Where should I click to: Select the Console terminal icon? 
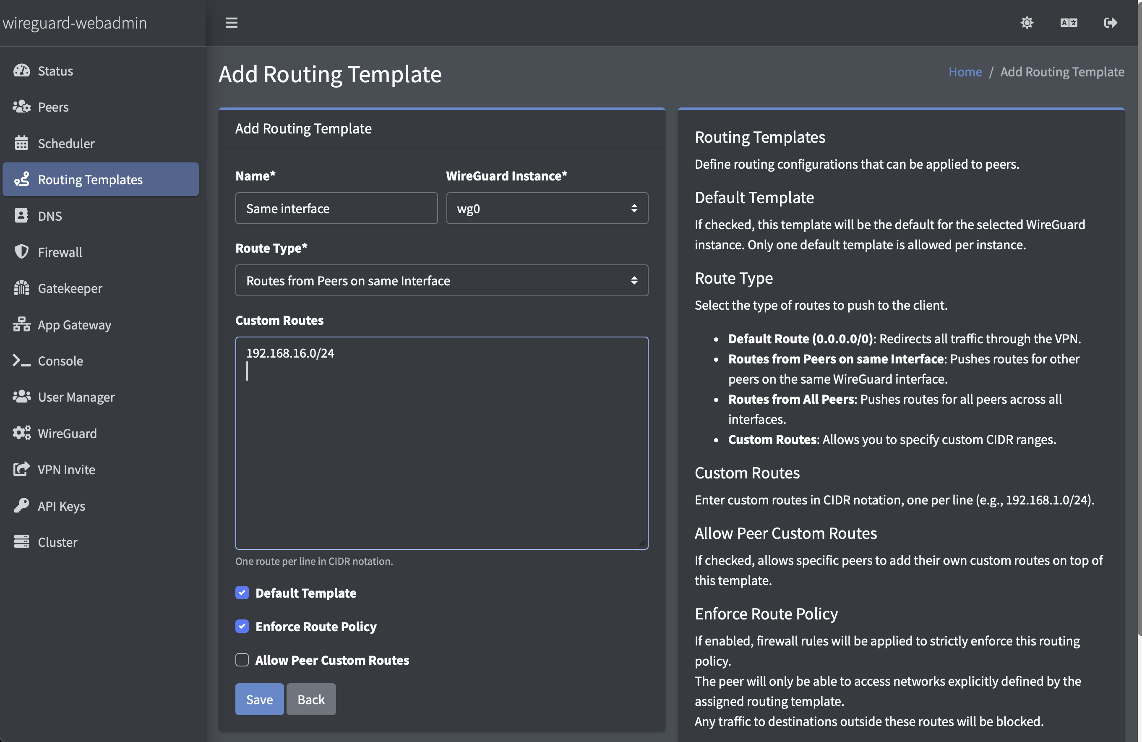click(21, 361)
